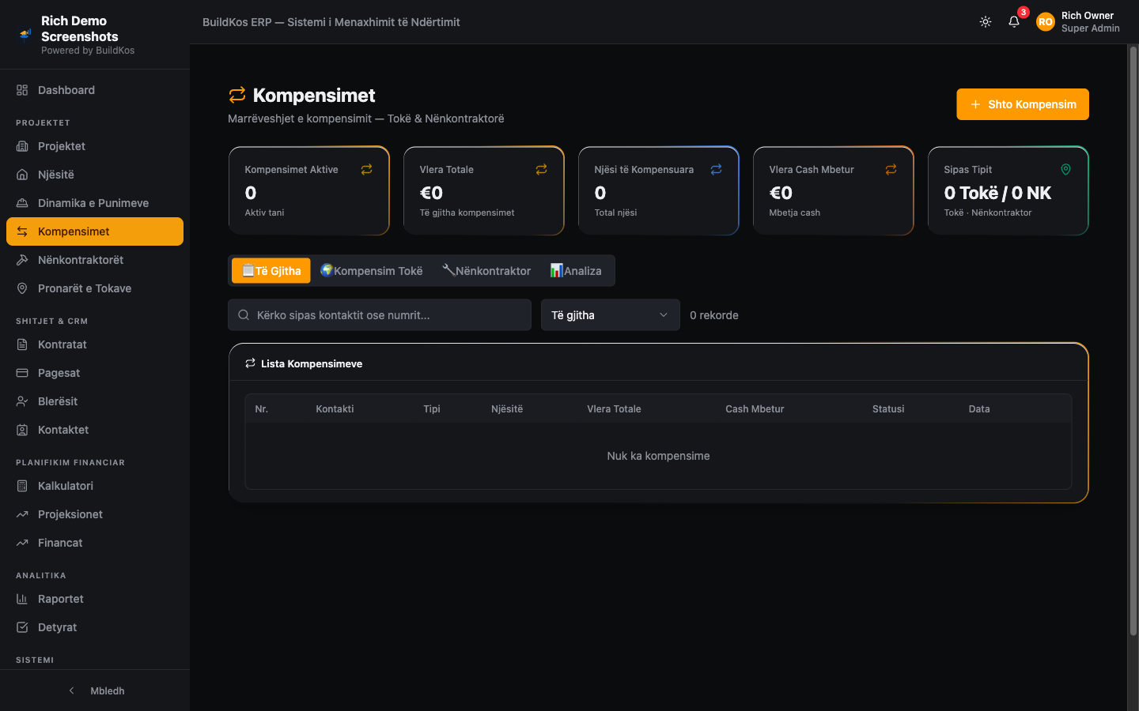The height and width of the screenshot is (711, 1139).
Task: Open Raportet menu item
Action: click(95, 599)
